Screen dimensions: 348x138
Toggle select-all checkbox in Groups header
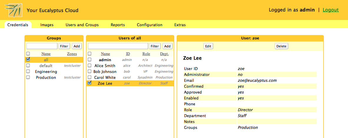coord(28,54)
